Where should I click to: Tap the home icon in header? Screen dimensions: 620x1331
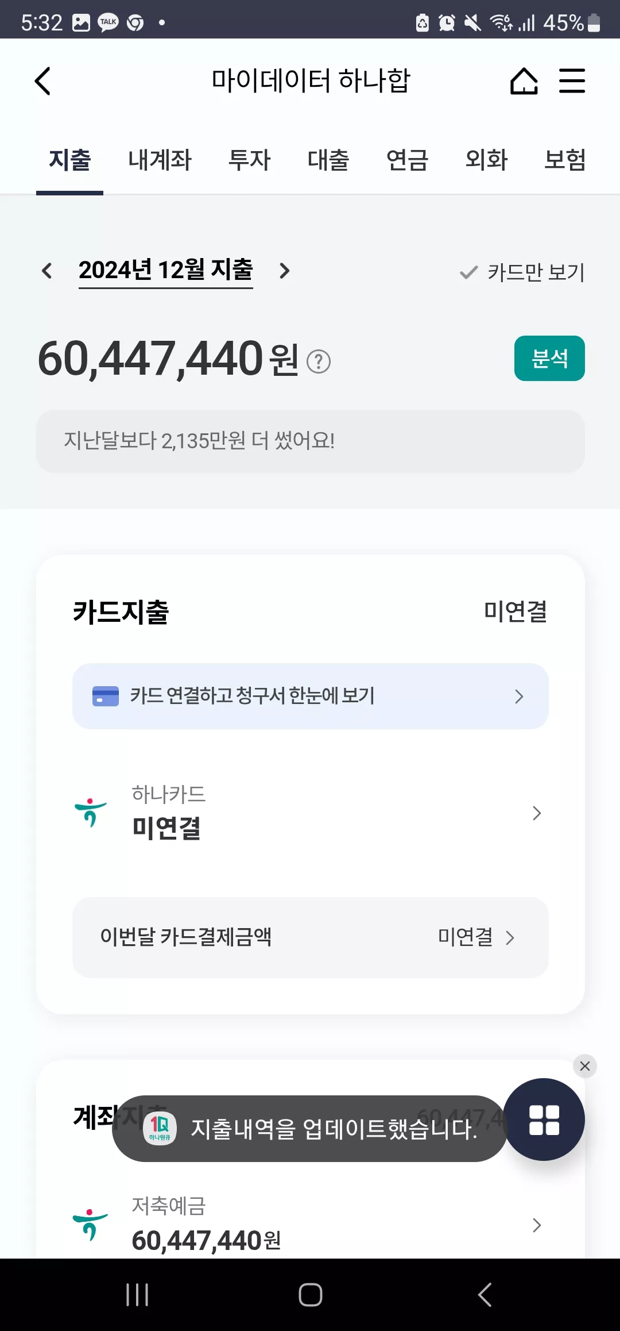point(524,80)
